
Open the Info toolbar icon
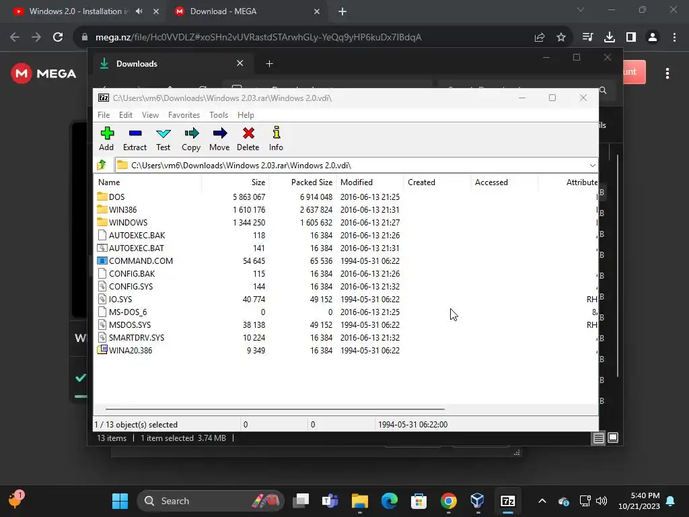click(276, 139)
